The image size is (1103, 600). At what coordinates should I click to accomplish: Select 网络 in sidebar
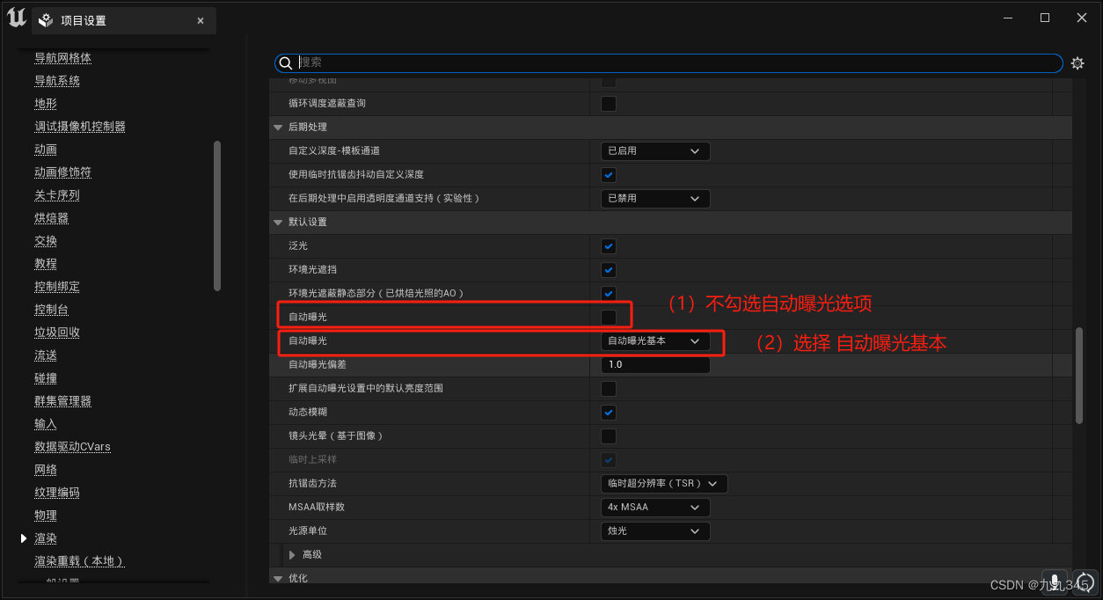[46, 470]
